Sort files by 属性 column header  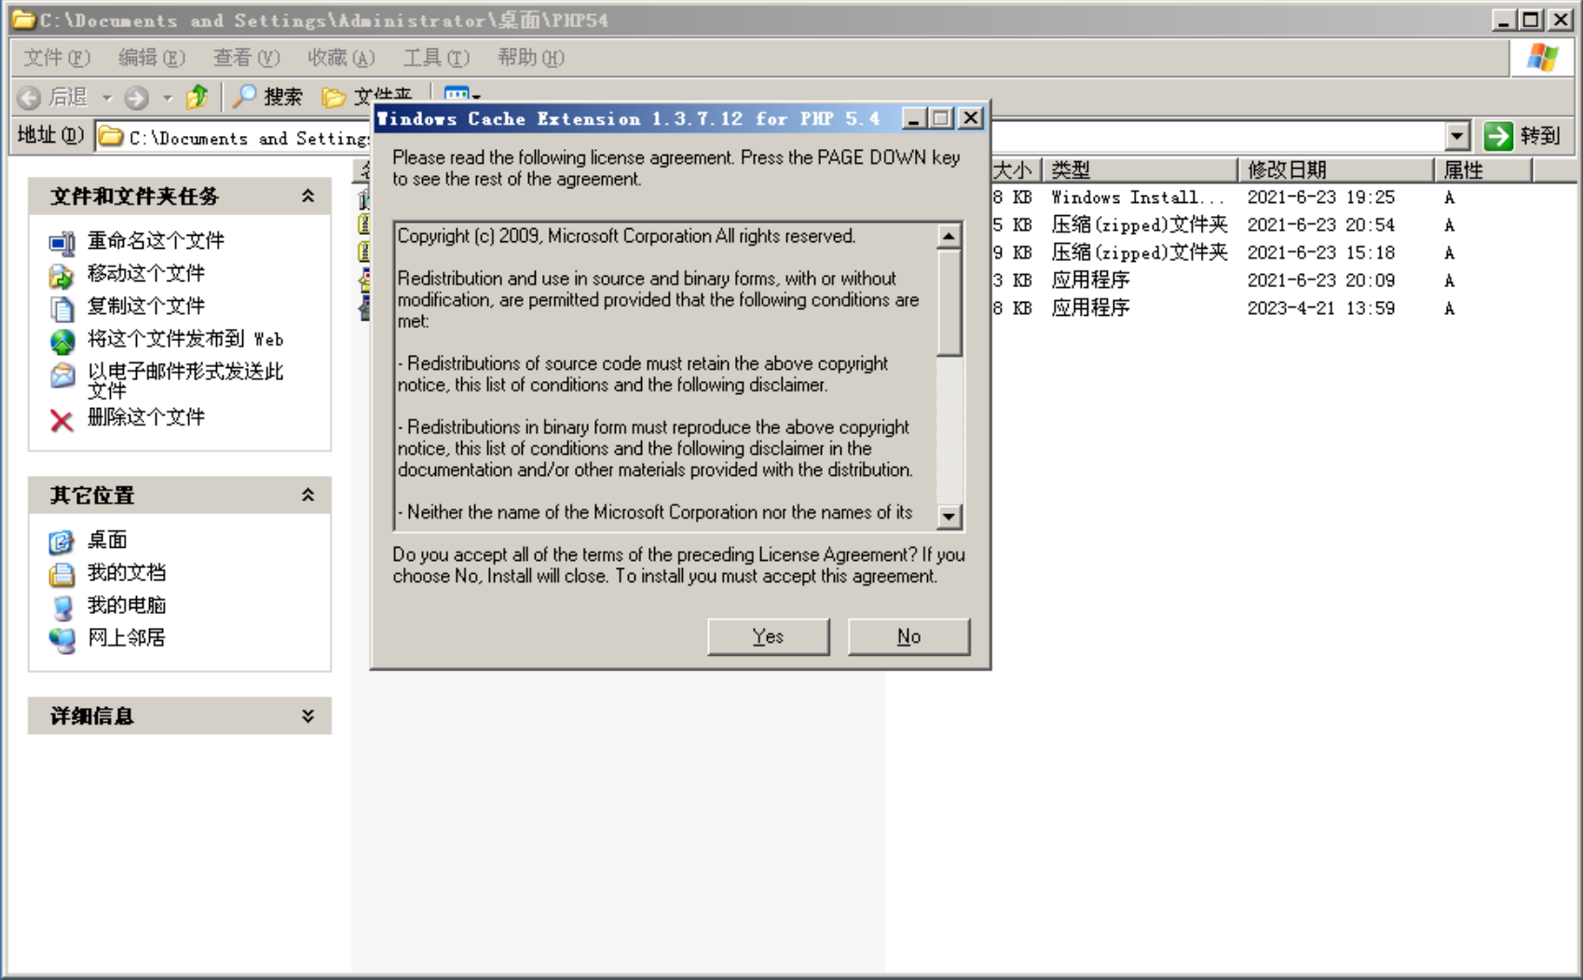pyautogui.click(x=1482, y=170)
